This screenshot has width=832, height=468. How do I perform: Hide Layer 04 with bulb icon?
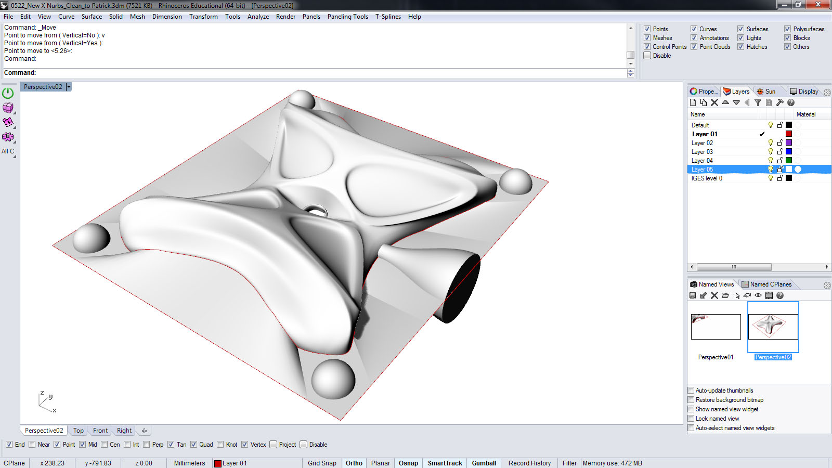point(771,160)
